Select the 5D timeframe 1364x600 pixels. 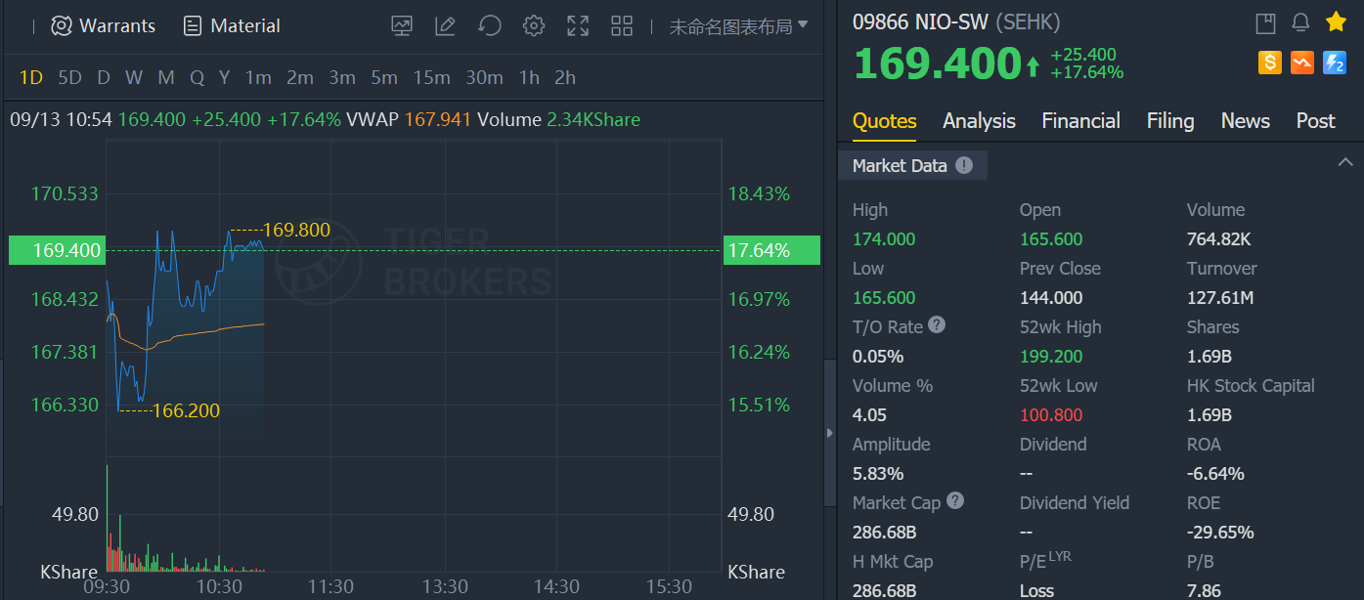pos(69,77)
